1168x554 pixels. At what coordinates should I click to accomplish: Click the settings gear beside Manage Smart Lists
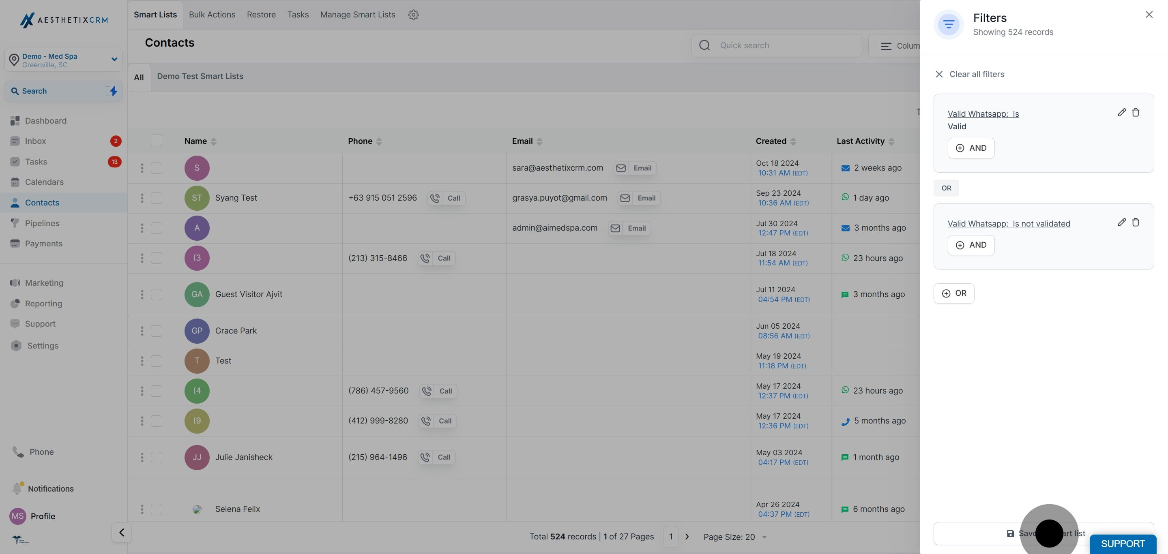pos(413,15)
